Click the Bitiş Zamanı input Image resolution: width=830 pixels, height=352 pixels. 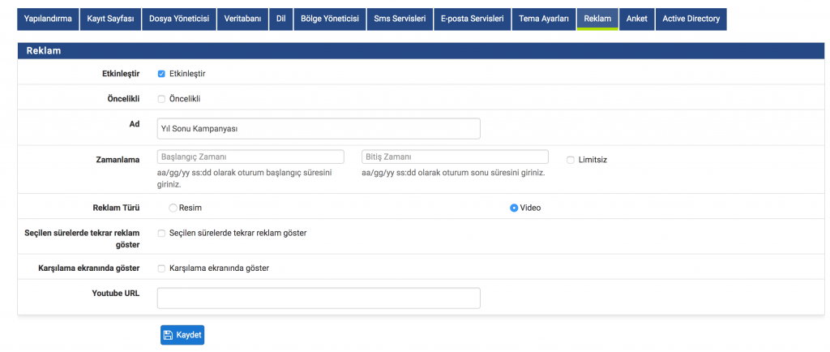(455, 157)
